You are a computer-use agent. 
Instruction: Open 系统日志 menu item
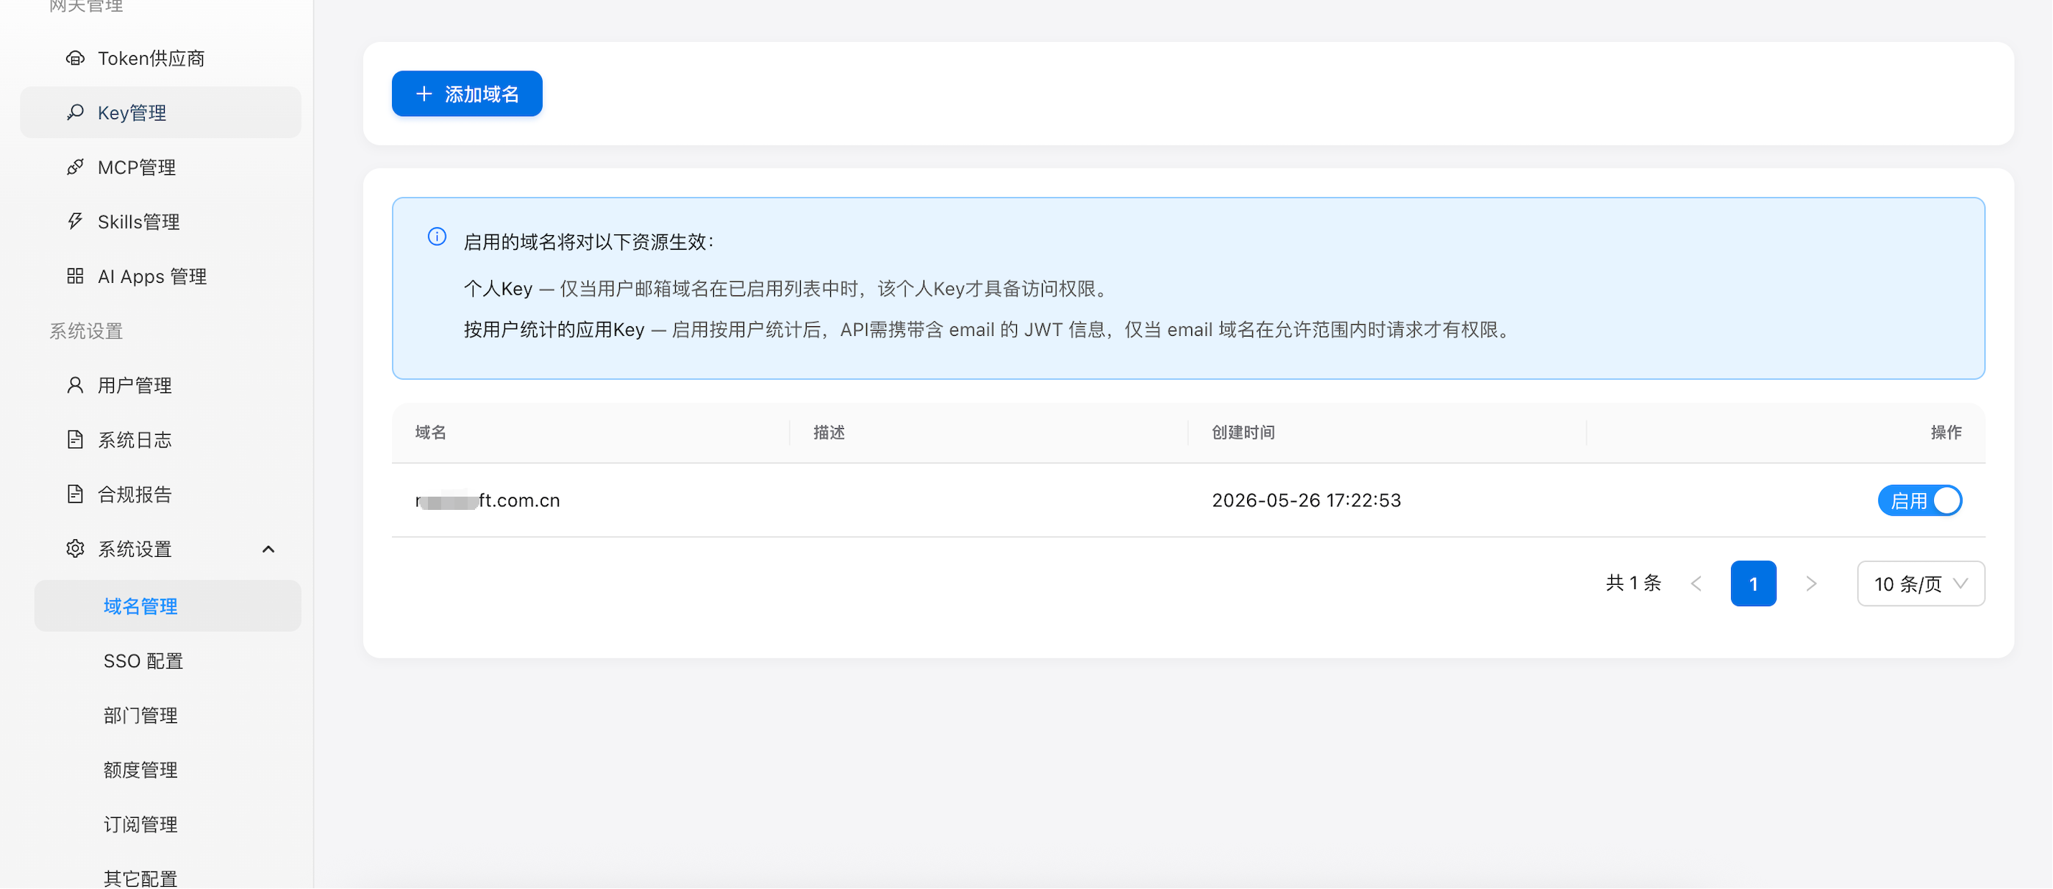pos(160,439)
